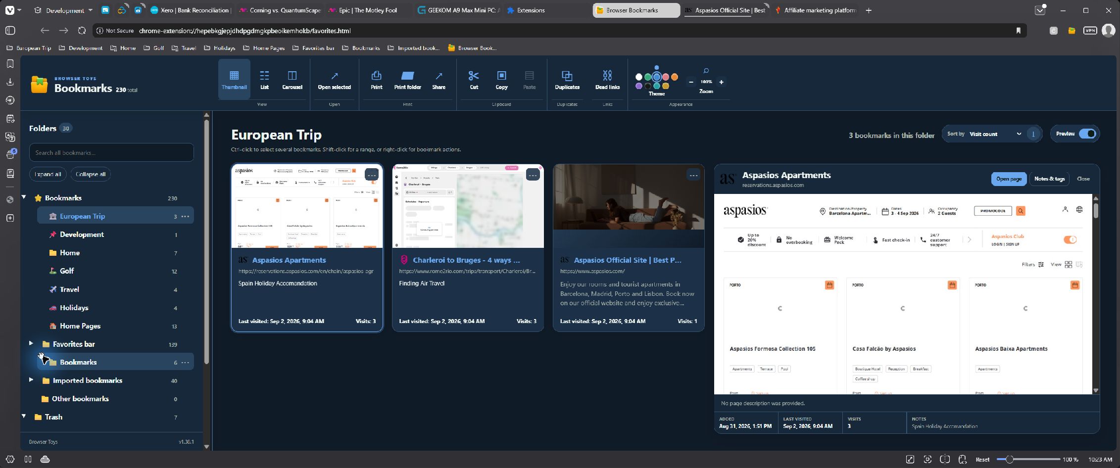Open translate side panel

(x=10, y=137)
